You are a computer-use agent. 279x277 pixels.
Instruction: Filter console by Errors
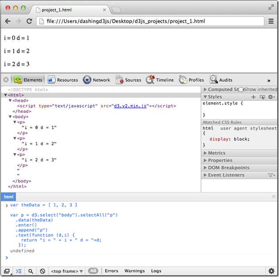[x=111, y=271]
